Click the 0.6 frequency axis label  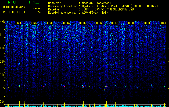[2, 102]
